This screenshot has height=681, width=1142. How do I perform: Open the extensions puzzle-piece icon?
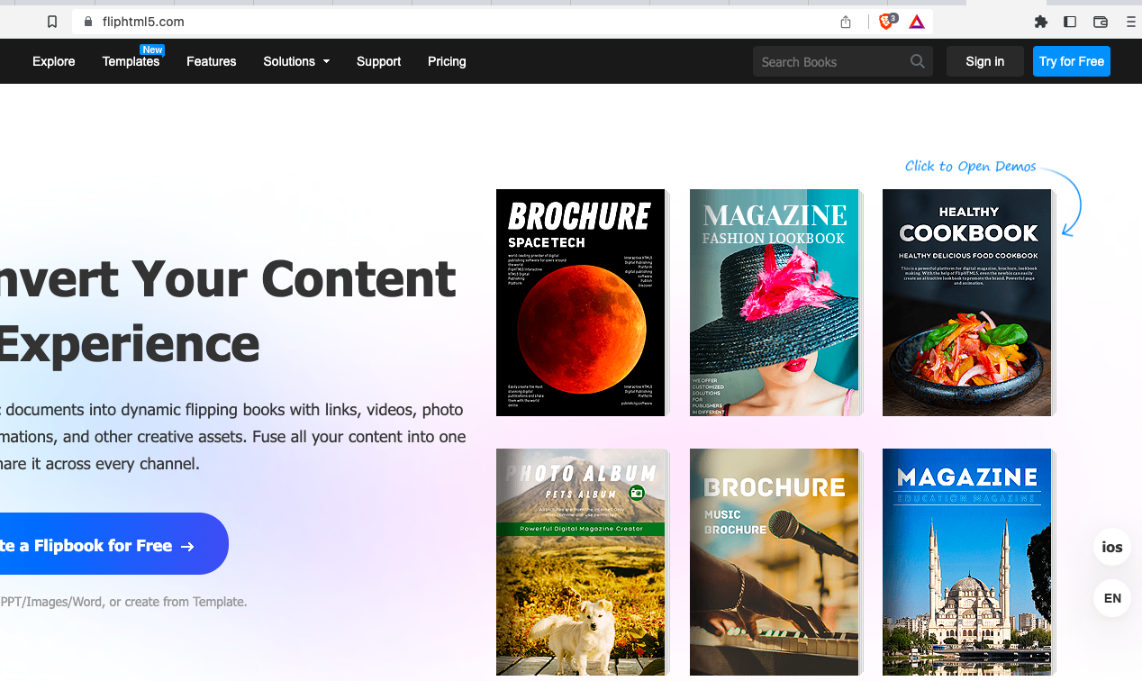[1041, 22]
